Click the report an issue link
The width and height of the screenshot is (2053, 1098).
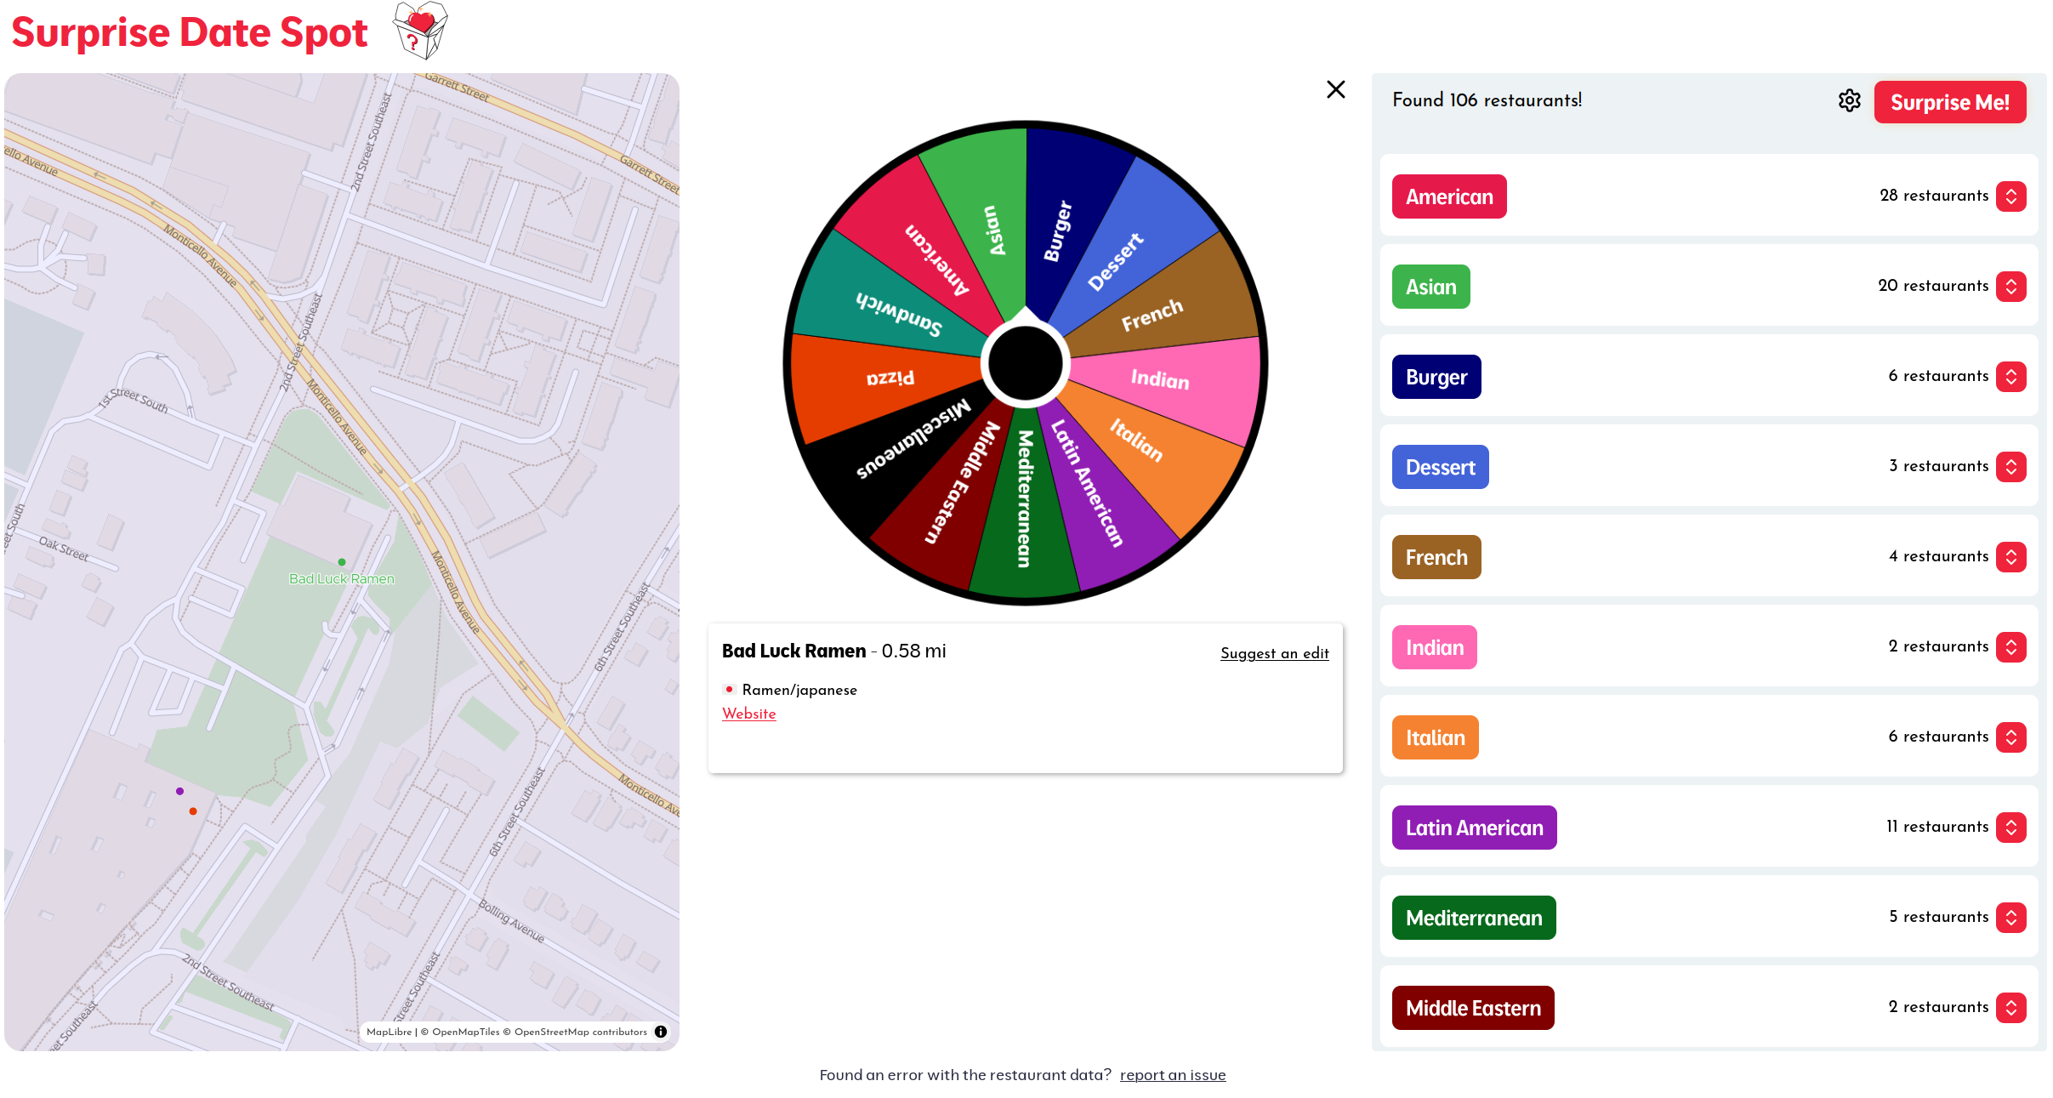coord(1172,1075)
